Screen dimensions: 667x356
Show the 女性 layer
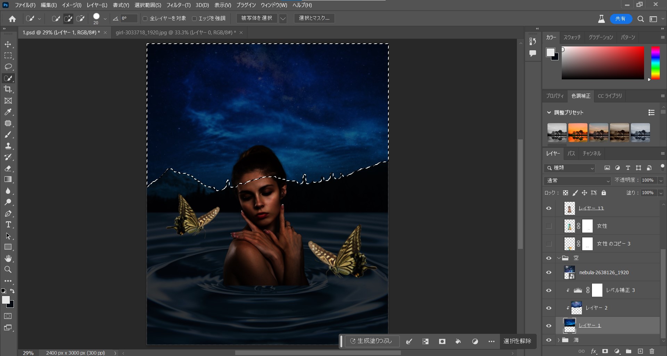(x=549, y=226)
